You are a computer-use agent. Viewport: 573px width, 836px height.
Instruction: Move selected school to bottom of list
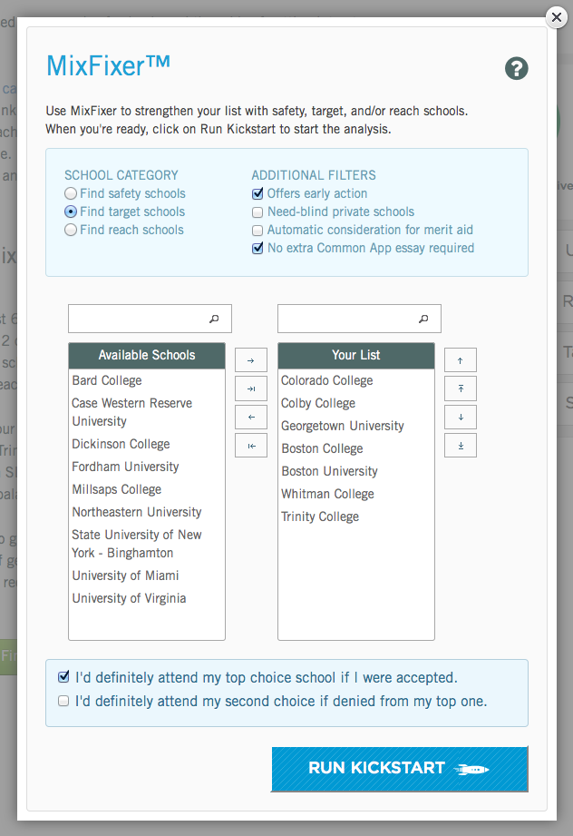[x=461, y=446]
